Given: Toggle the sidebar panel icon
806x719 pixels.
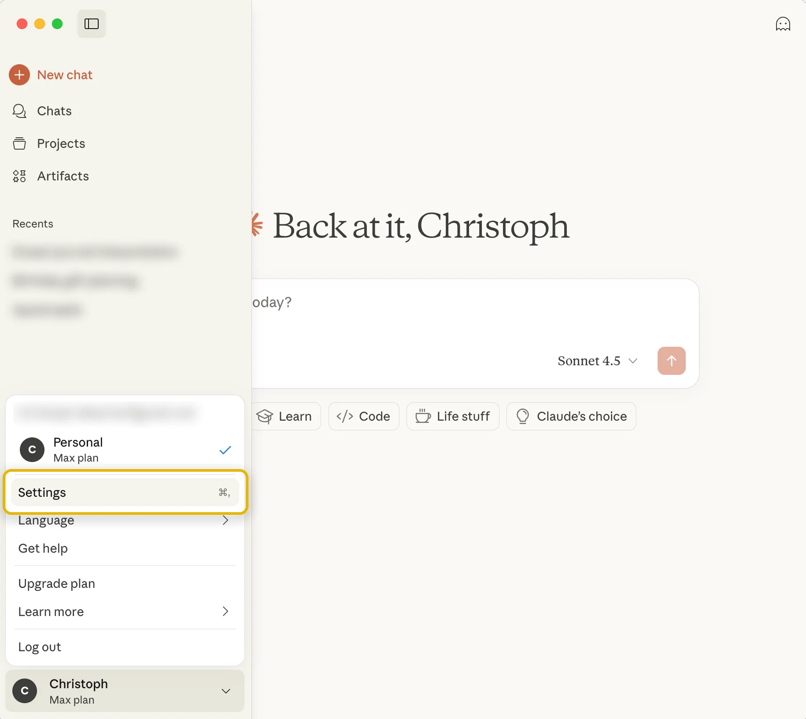Looking at the screenshot, I should [x=92, y=24].
